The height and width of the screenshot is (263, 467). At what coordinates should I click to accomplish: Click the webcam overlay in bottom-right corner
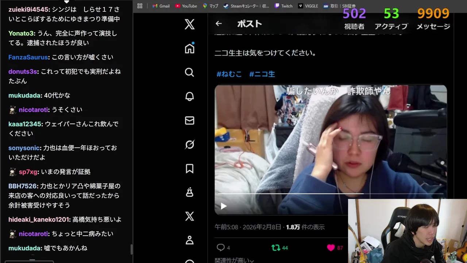coord(408,231)
